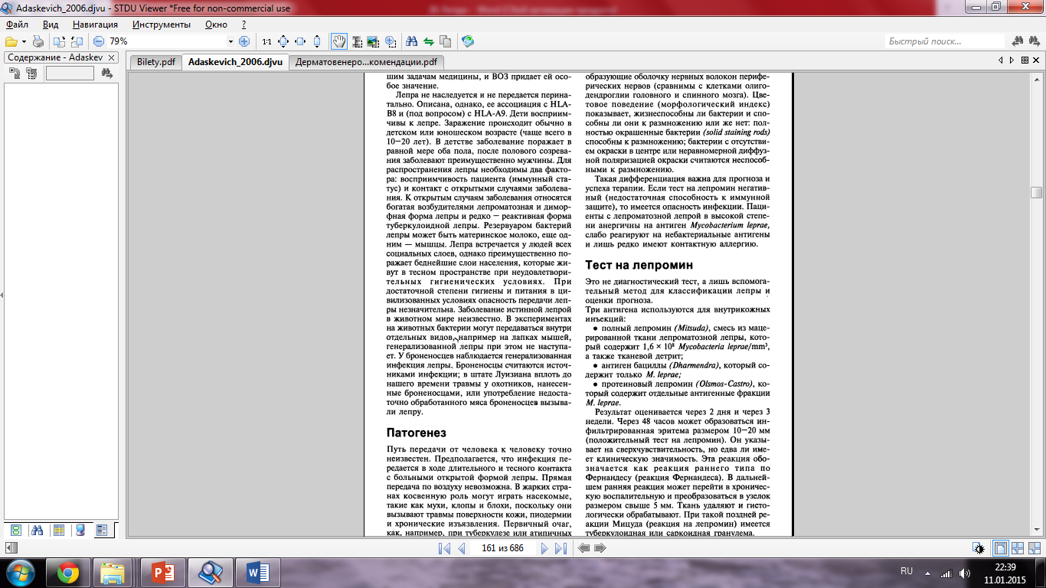
Task: Close the active document tab
Action: point(1036,60)
